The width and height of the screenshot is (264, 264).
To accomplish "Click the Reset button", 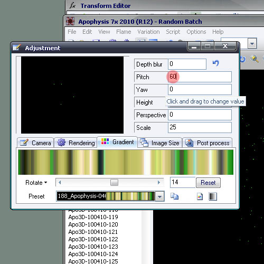I will click(x=208, y=183).
